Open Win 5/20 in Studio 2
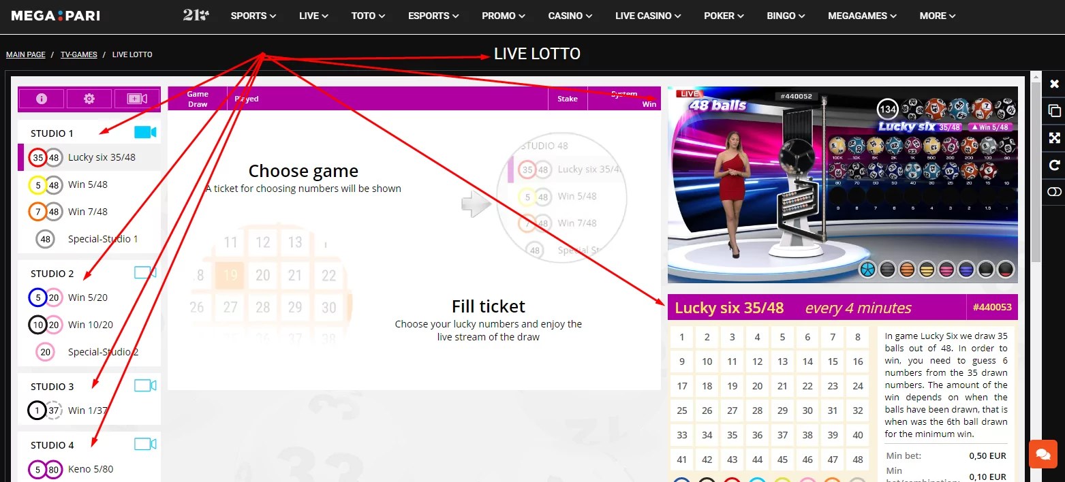The image size is (1065, 482). pos(91,298)
